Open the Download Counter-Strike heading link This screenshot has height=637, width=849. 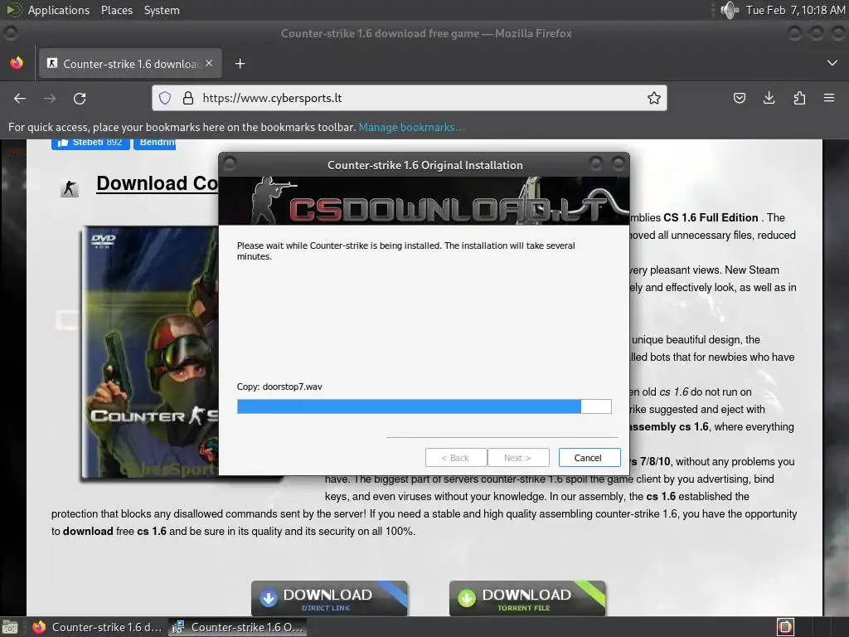pyautogui.click(x=157, y=183)
